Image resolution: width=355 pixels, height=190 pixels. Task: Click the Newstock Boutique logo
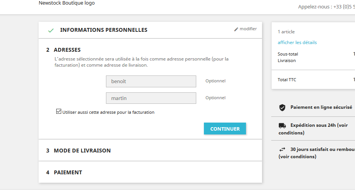[67, 3]
